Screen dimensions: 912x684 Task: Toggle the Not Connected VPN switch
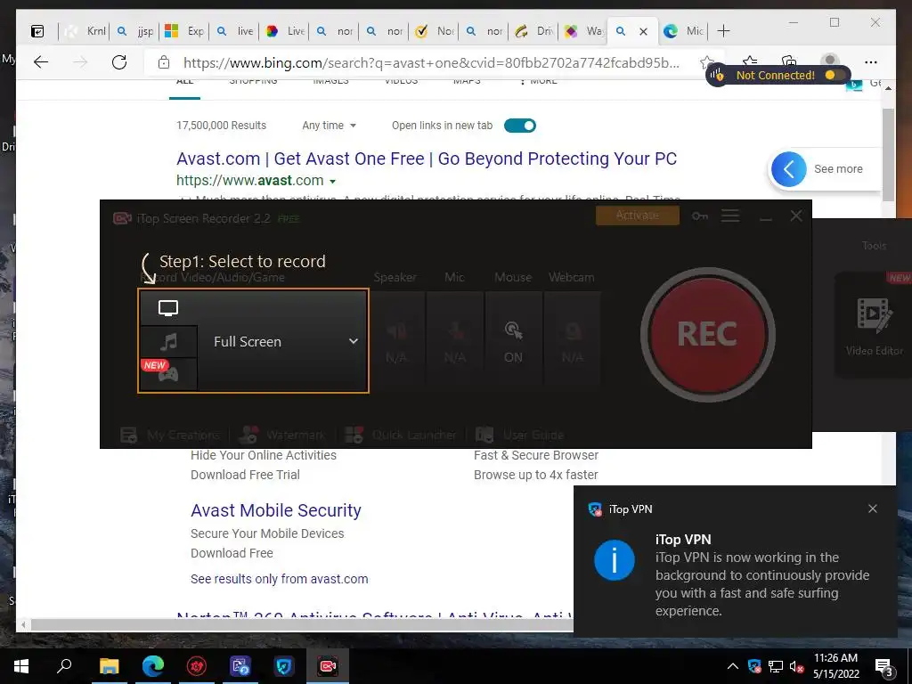point(834,75)
